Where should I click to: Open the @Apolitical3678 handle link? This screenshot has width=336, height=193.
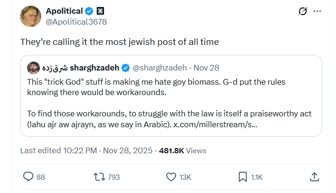[x=76, y=22]
